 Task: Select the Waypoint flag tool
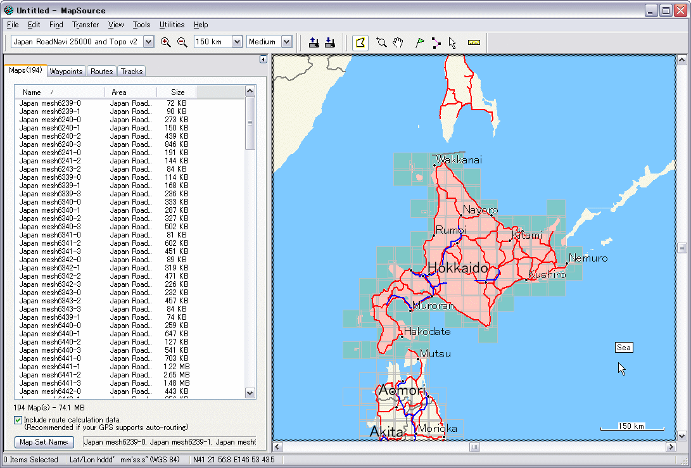pyautogui.click(x=419, y=42)
